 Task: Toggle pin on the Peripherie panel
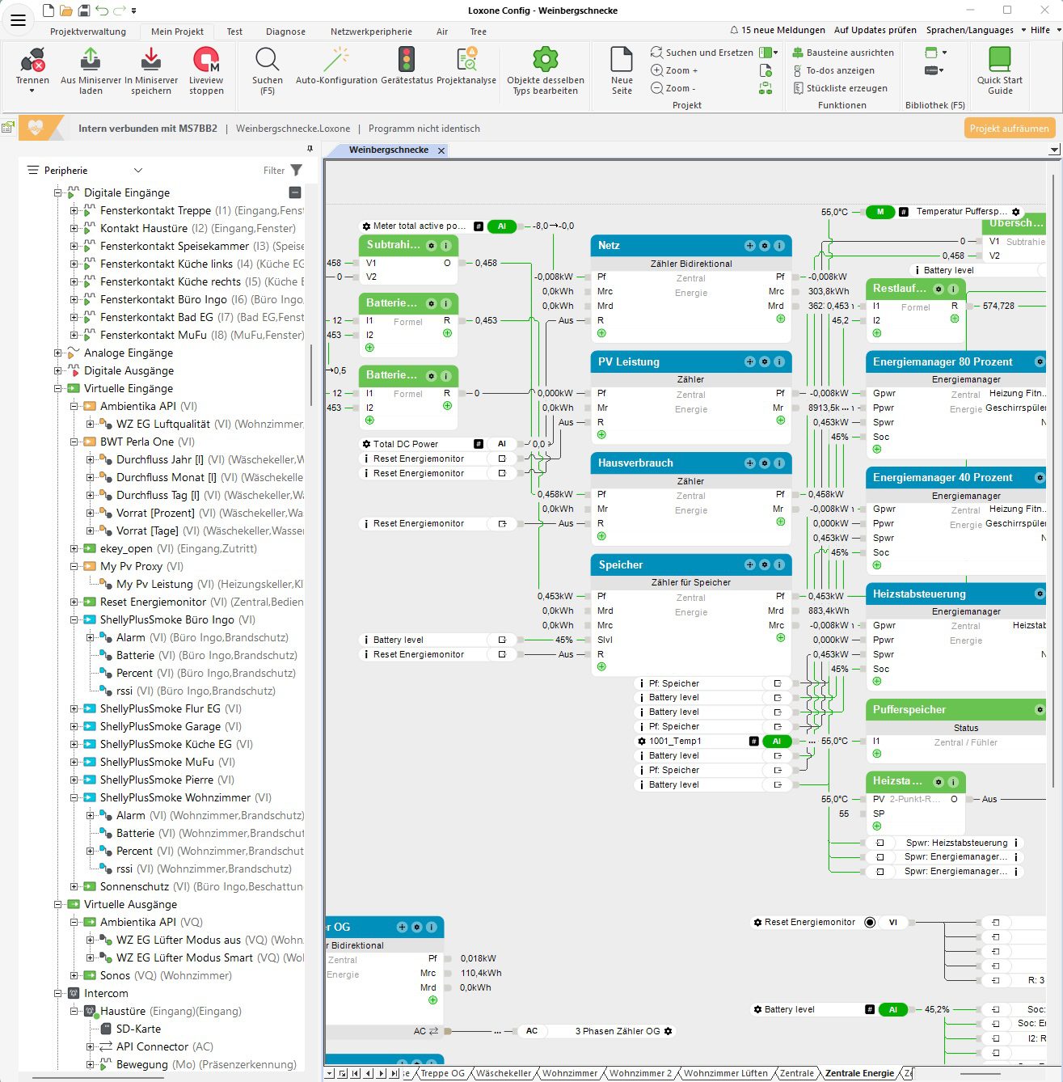tap(310, 149)
